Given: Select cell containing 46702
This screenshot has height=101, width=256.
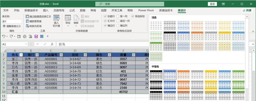Looking at the screenshot, I should click(x=123, y=92).
